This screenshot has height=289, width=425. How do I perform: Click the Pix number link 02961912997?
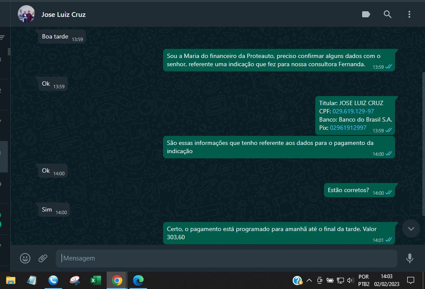pos(348,128)
